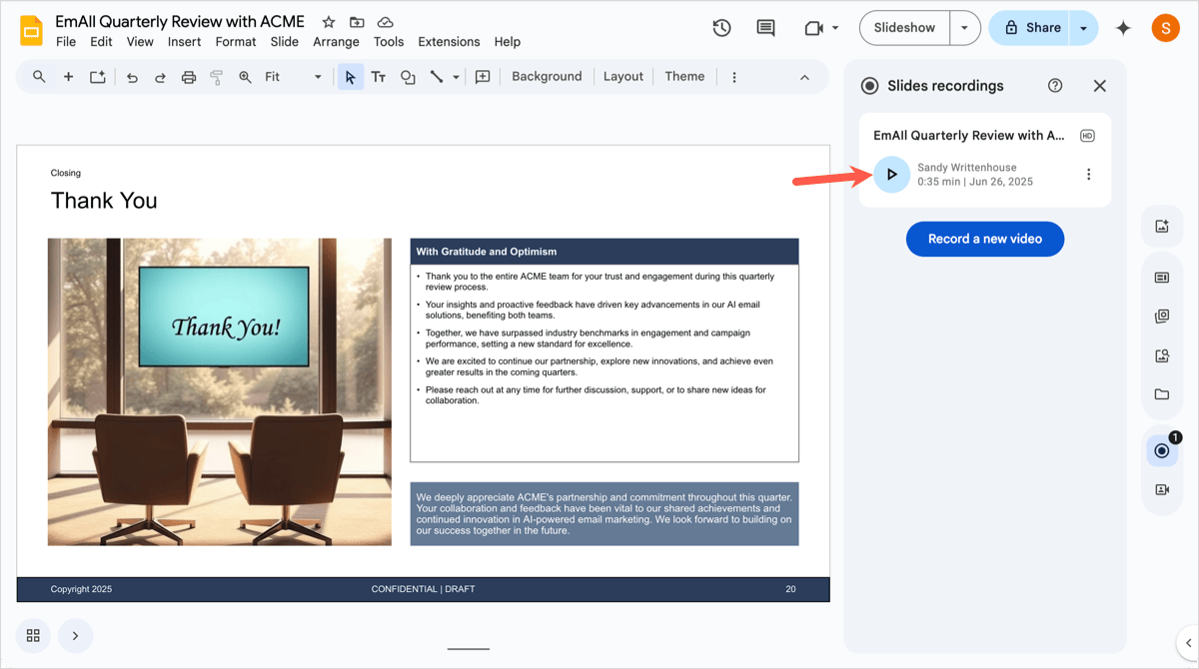Collapse the toolbar menus chevron
The width and height of the screenshot is (1199, 669).
tap(804, 77)
